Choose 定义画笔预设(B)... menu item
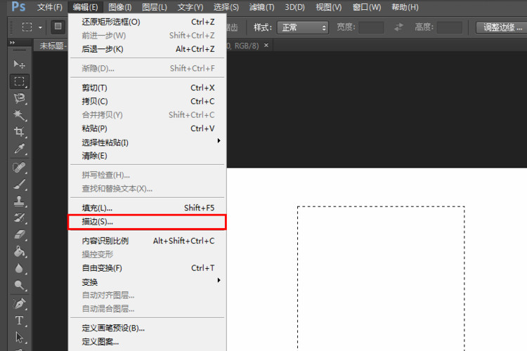The width and height of the screenshot is (527, 351). click(148, 328)
